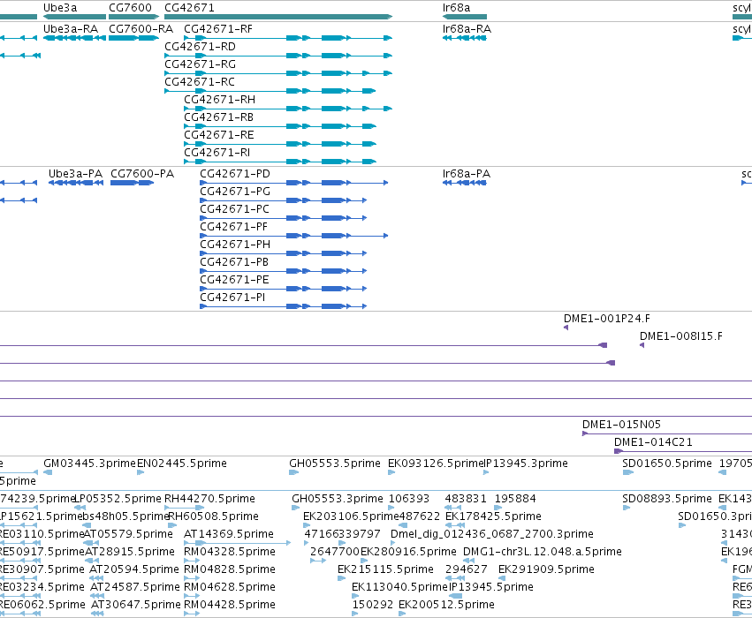
Task: Select the CG42671-PF protein label
Action: (x=233, y=227)
